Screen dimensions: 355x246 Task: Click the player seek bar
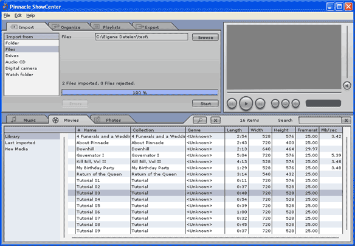(x=284, y=93)
